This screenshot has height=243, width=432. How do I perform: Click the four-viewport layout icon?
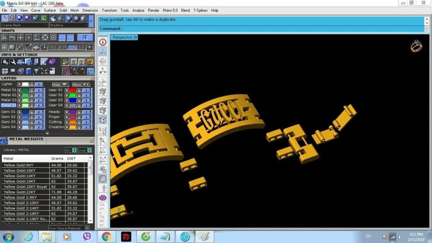5,71
